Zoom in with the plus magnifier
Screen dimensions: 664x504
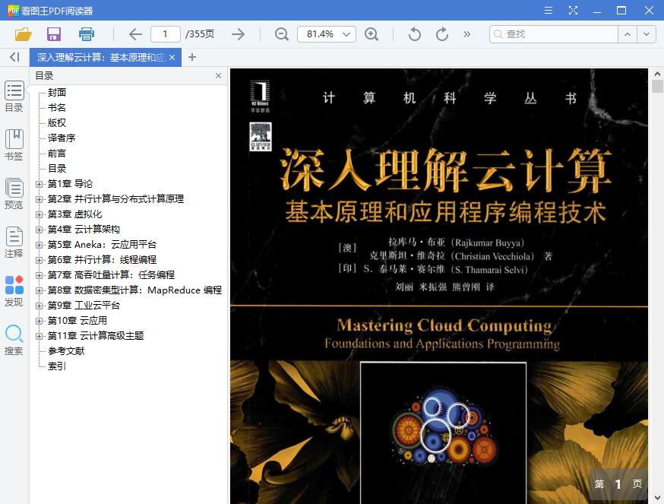coord(372,34)
